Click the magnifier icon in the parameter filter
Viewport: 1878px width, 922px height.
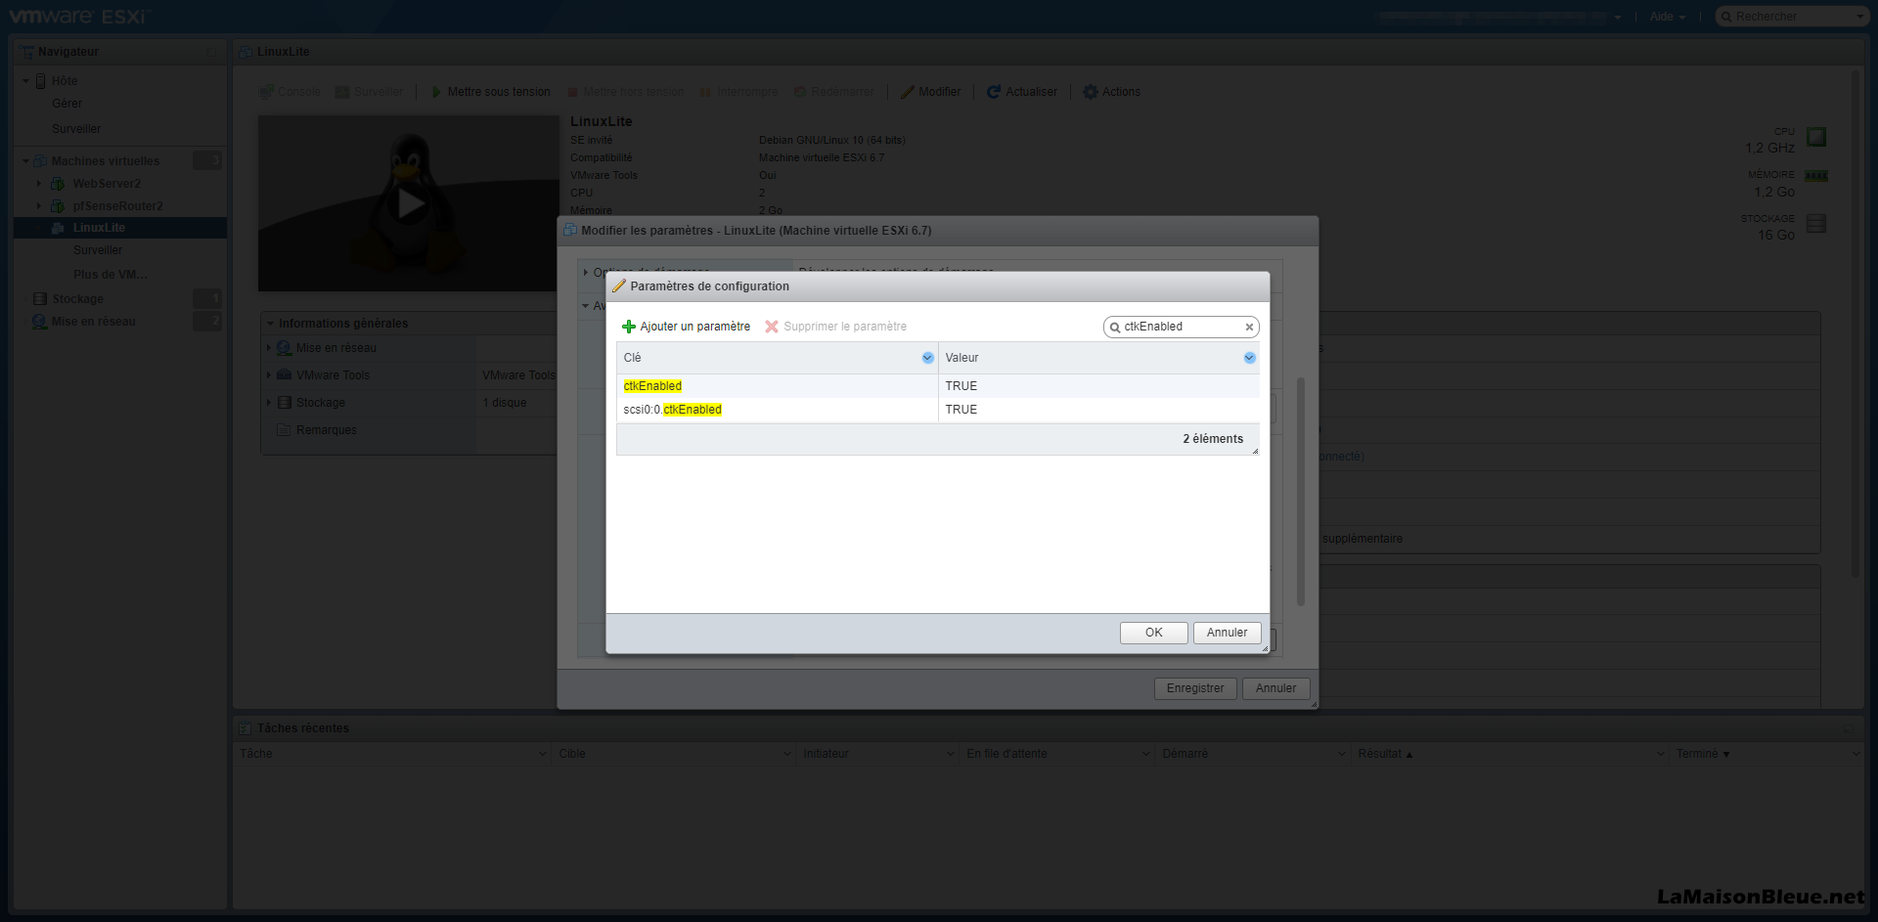click(1114, 328)
